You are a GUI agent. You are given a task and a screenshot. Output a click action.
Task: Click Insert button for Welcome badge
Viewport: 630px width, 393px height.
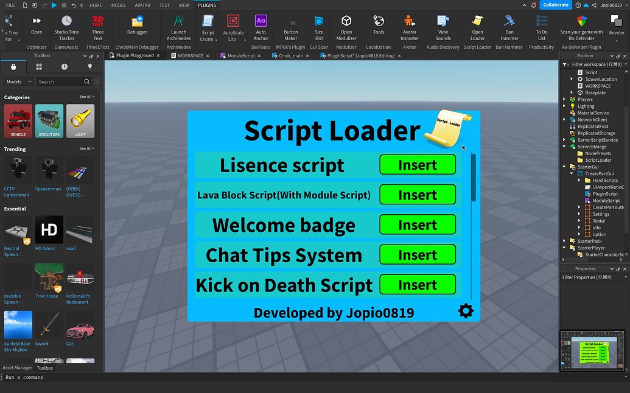click(x=417, y=224)
